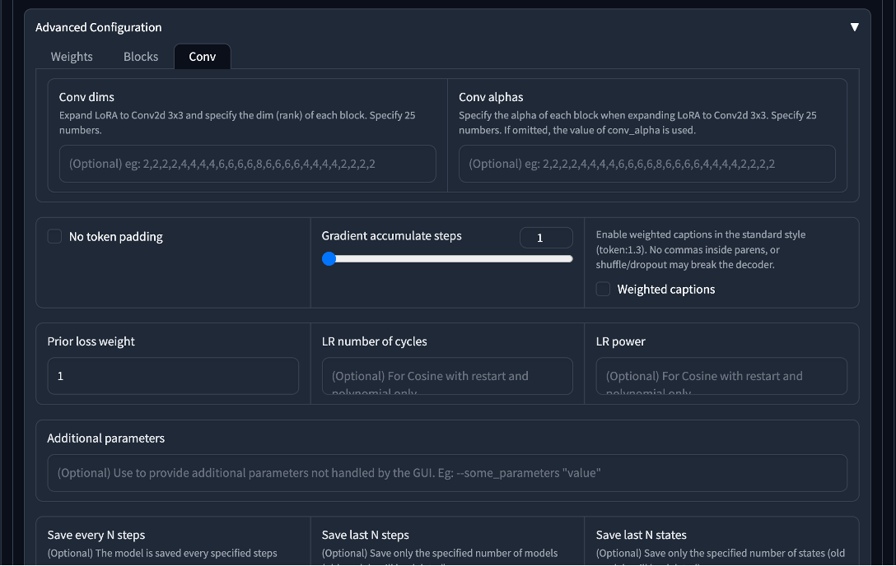Click the Gradient accumulate steps slider track

pyautogui.click(x=447, y=259)
